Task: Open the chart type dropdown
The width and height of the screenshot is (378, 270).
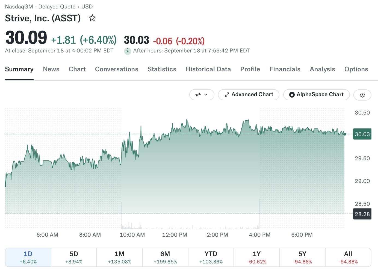Action: pyautogui.click(x=202, y=95)
